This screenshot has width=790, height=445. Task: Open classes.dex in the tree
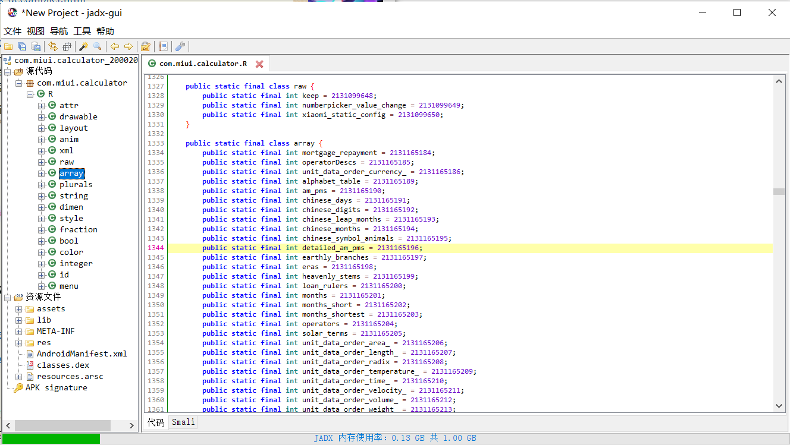coord(63,365)
